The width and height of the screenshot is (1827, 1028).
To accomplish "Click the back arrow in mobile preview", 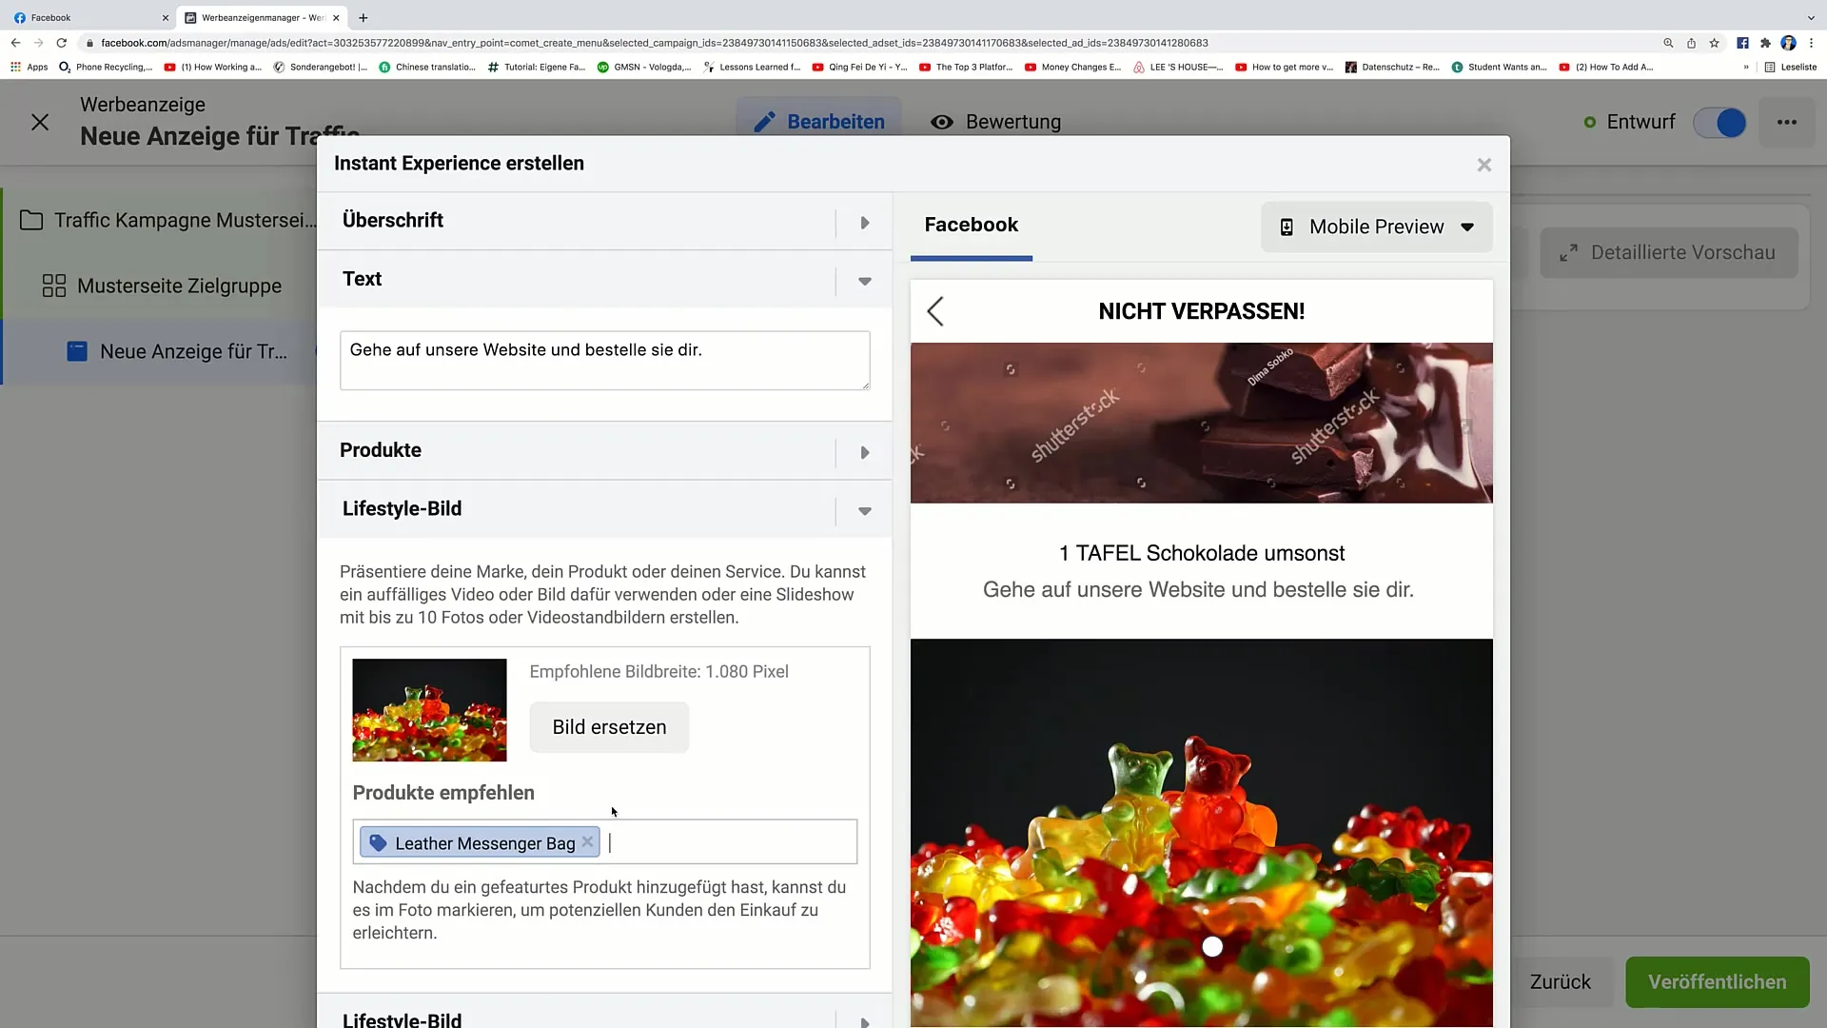I will [x=935, y=311].
